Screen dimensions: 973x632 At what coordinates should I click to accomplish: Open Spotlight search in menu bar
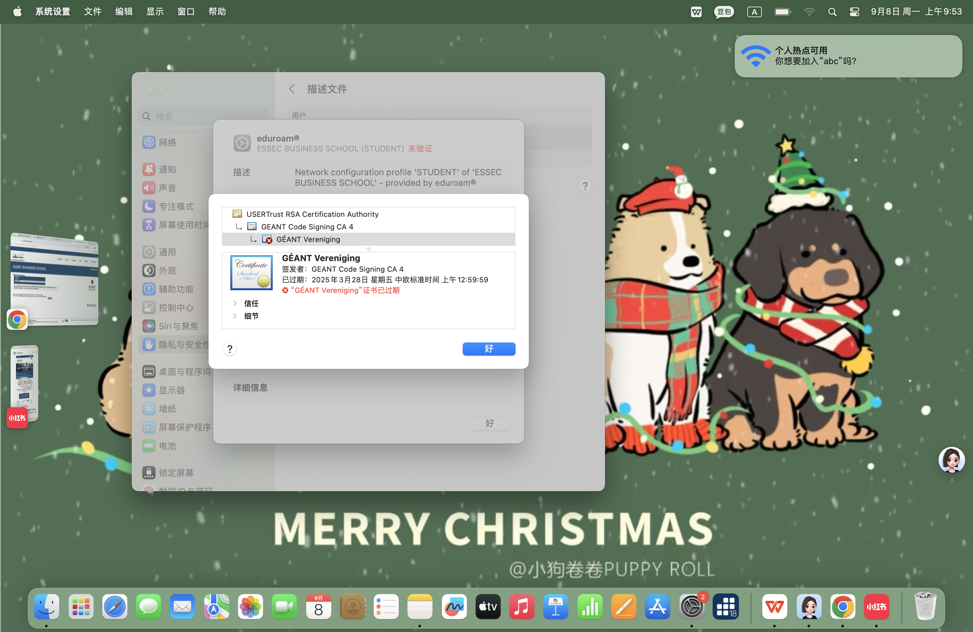point(832,12)
